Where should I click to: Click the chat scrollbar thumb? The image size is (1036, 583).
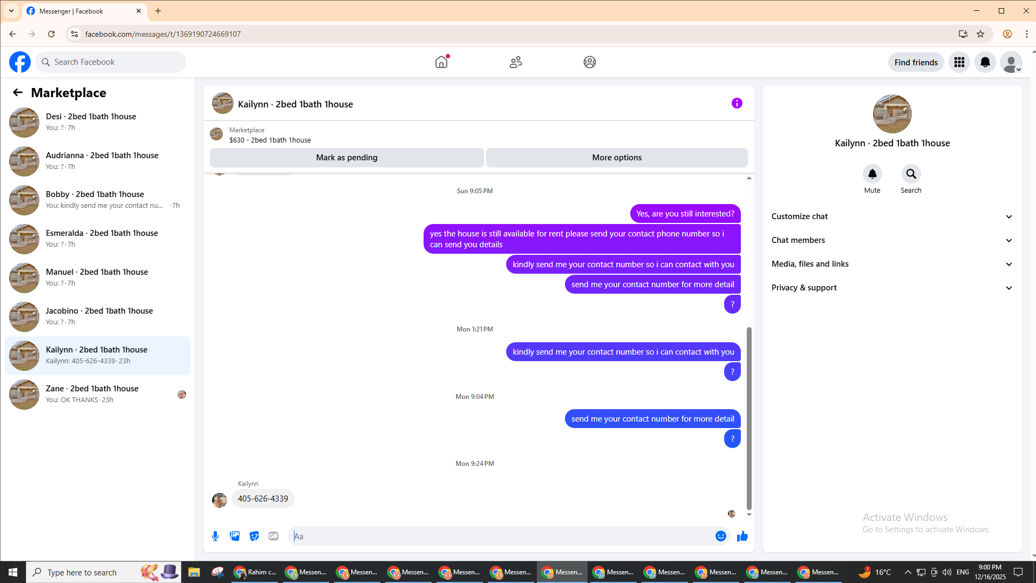749,418
